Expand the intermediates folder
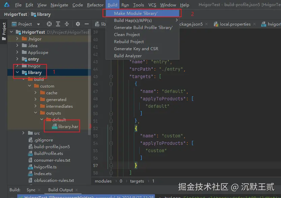The width and height of the screenshot is (281, 198). pyautogui.click(x=35, y=106)
